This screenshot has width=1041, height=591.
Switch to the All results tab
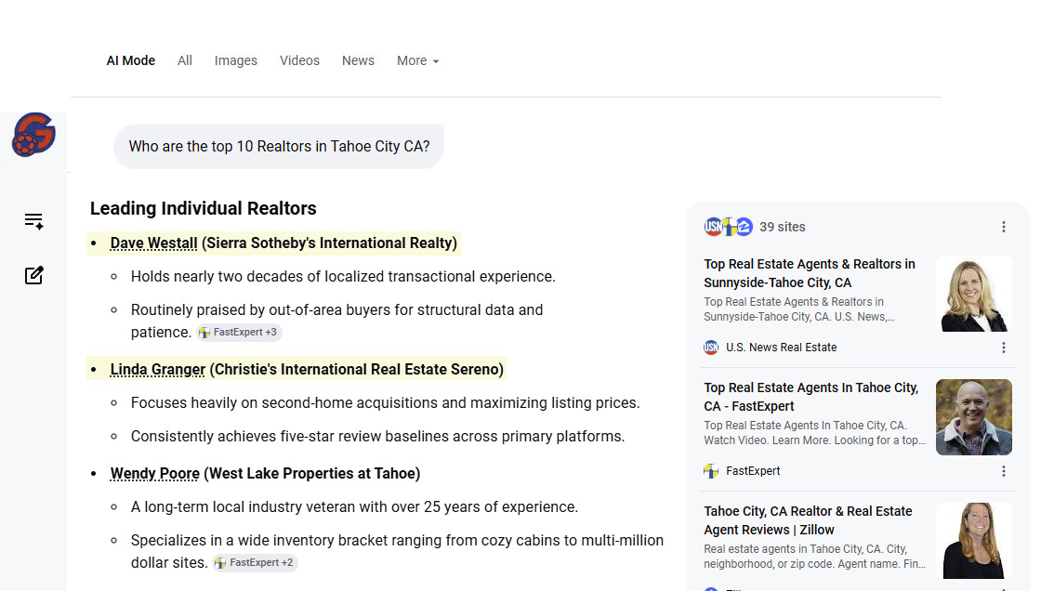[185, 60]
